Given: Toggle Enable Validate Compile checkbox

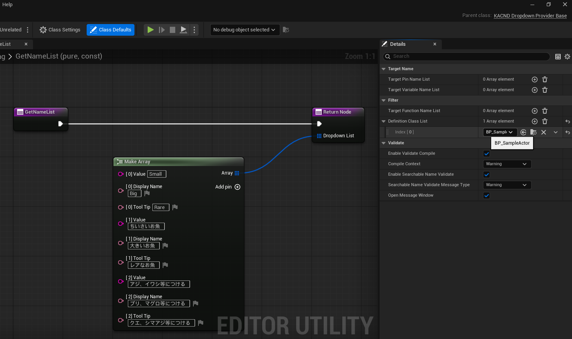Looking at the screenshot, I should pyautogui.click(x=487, y=154).
